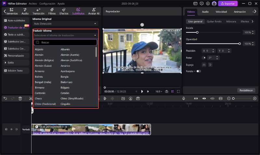Click the timeline align tracks icon
260x155 pixels.
coord(105,99)
